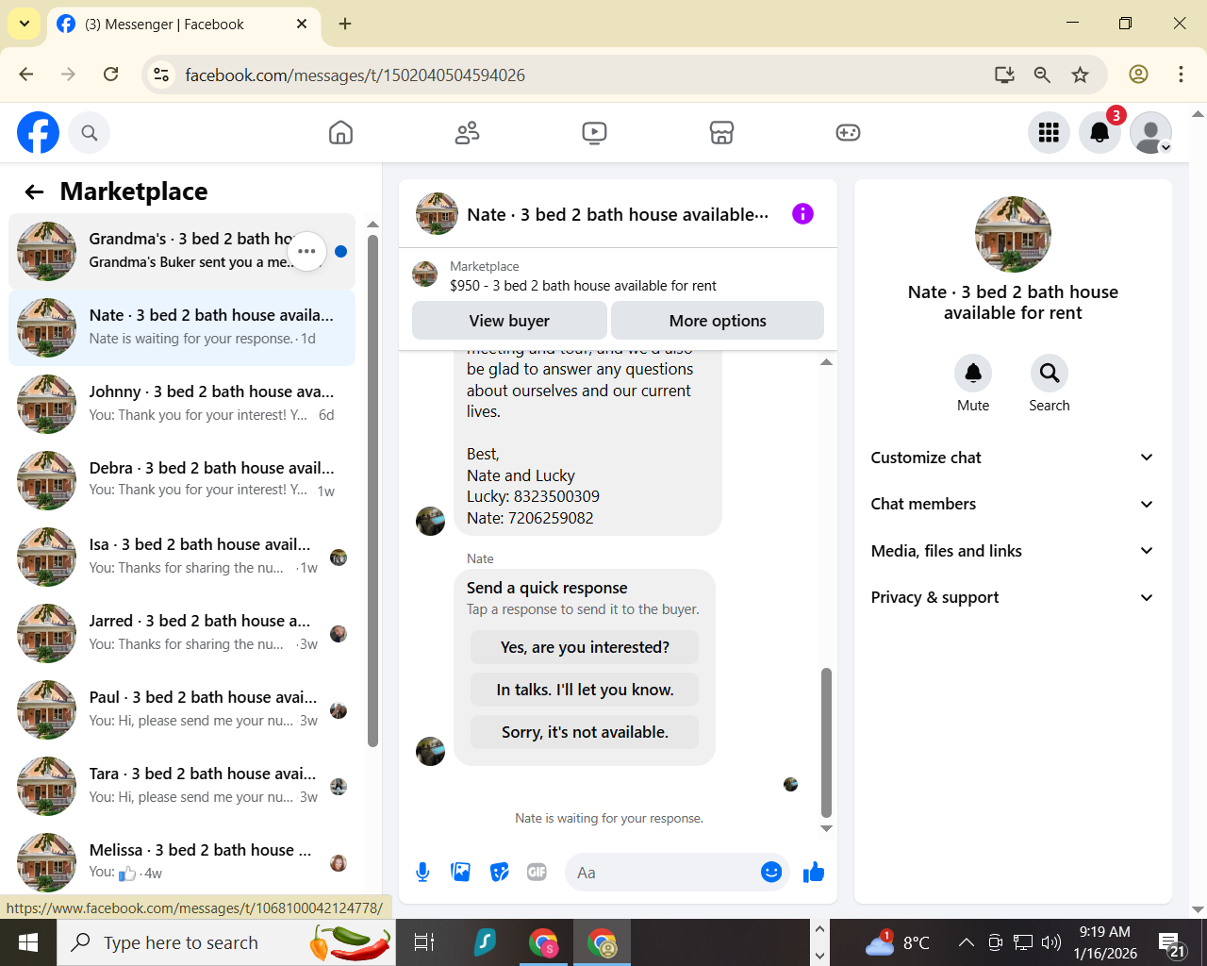This screenshot has height=966, width=1207.
Task: Open the Friends icon in the top navigation
Action: [467, 133]
